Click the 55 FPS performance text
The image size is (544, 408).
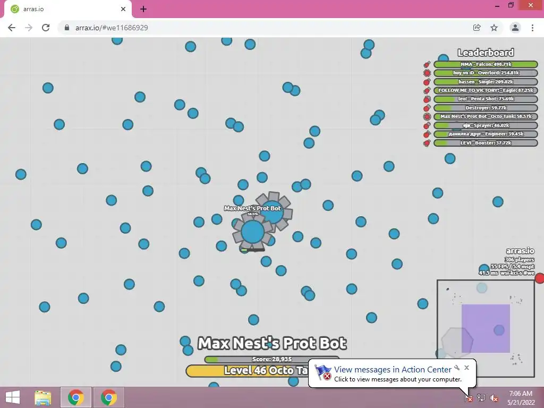(513, 267)
